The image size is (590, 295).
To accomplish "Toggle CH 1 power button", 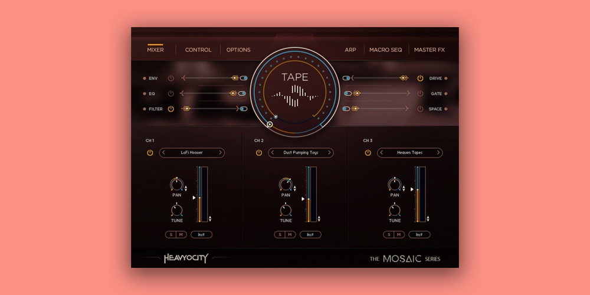I will click(x=150, y=153).
